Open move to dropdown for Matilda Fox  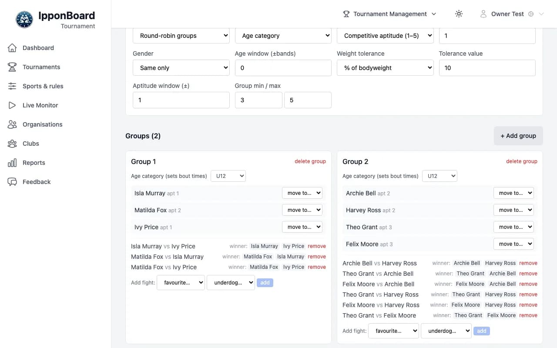tap(302, 210)
